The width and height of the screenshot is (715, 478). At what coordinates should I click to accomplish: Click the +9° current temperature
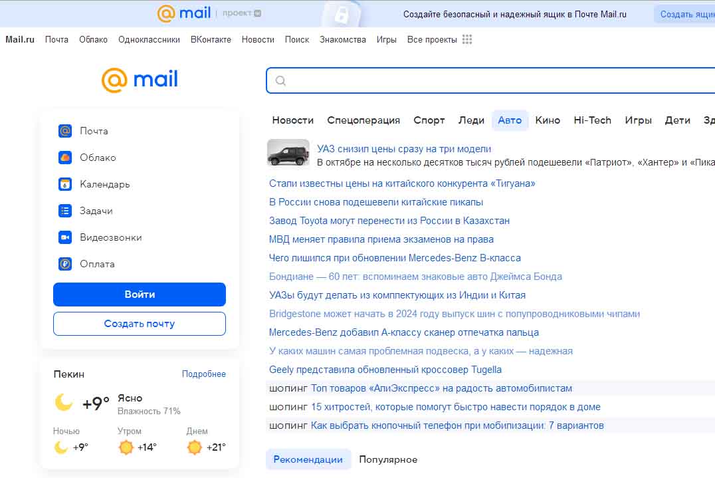(96, 403)
